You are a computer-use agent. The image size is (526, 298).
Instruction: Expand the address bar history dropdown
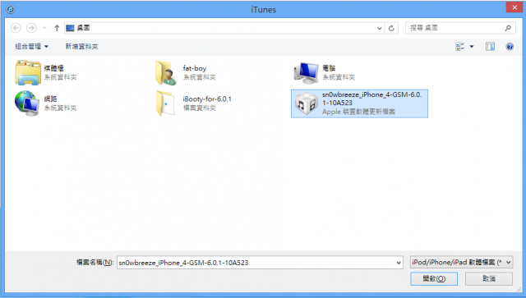pyautogui.click(x=380, y=28)
